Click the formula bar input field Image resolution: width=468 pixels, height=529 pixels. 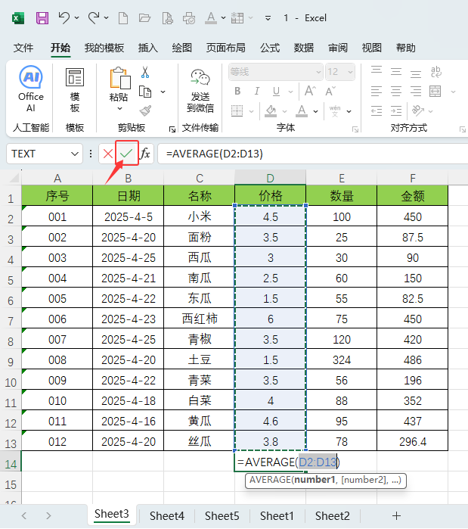point(313,154)
